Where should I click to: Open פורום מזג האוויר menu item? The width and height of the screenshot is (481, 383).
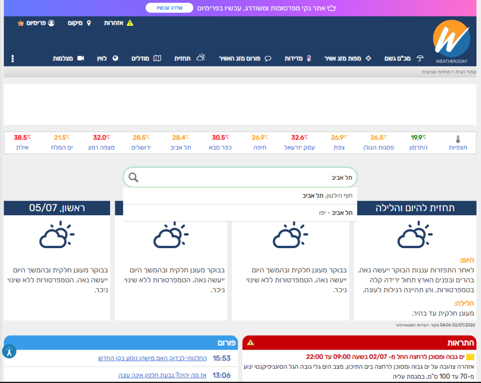click(x=239, y=58)
